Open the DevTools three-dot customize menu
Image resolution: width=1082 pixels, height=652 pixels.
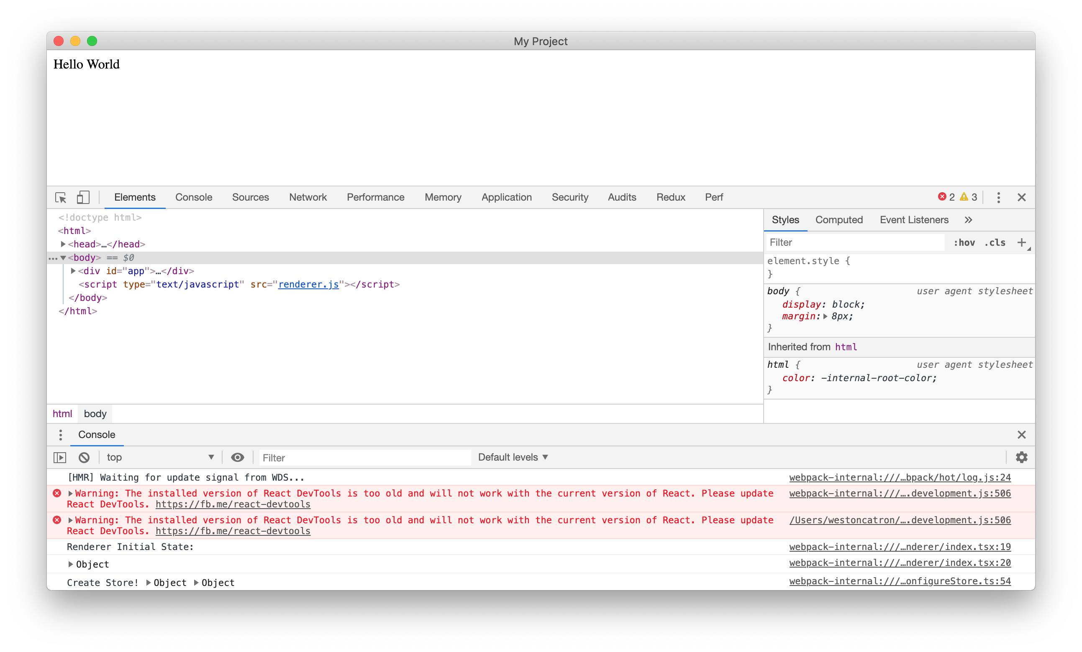click(x=998, y=197)
